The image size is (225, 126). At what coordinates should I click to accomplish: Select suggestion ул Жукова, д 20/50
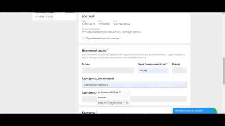[x=109, y=92]
